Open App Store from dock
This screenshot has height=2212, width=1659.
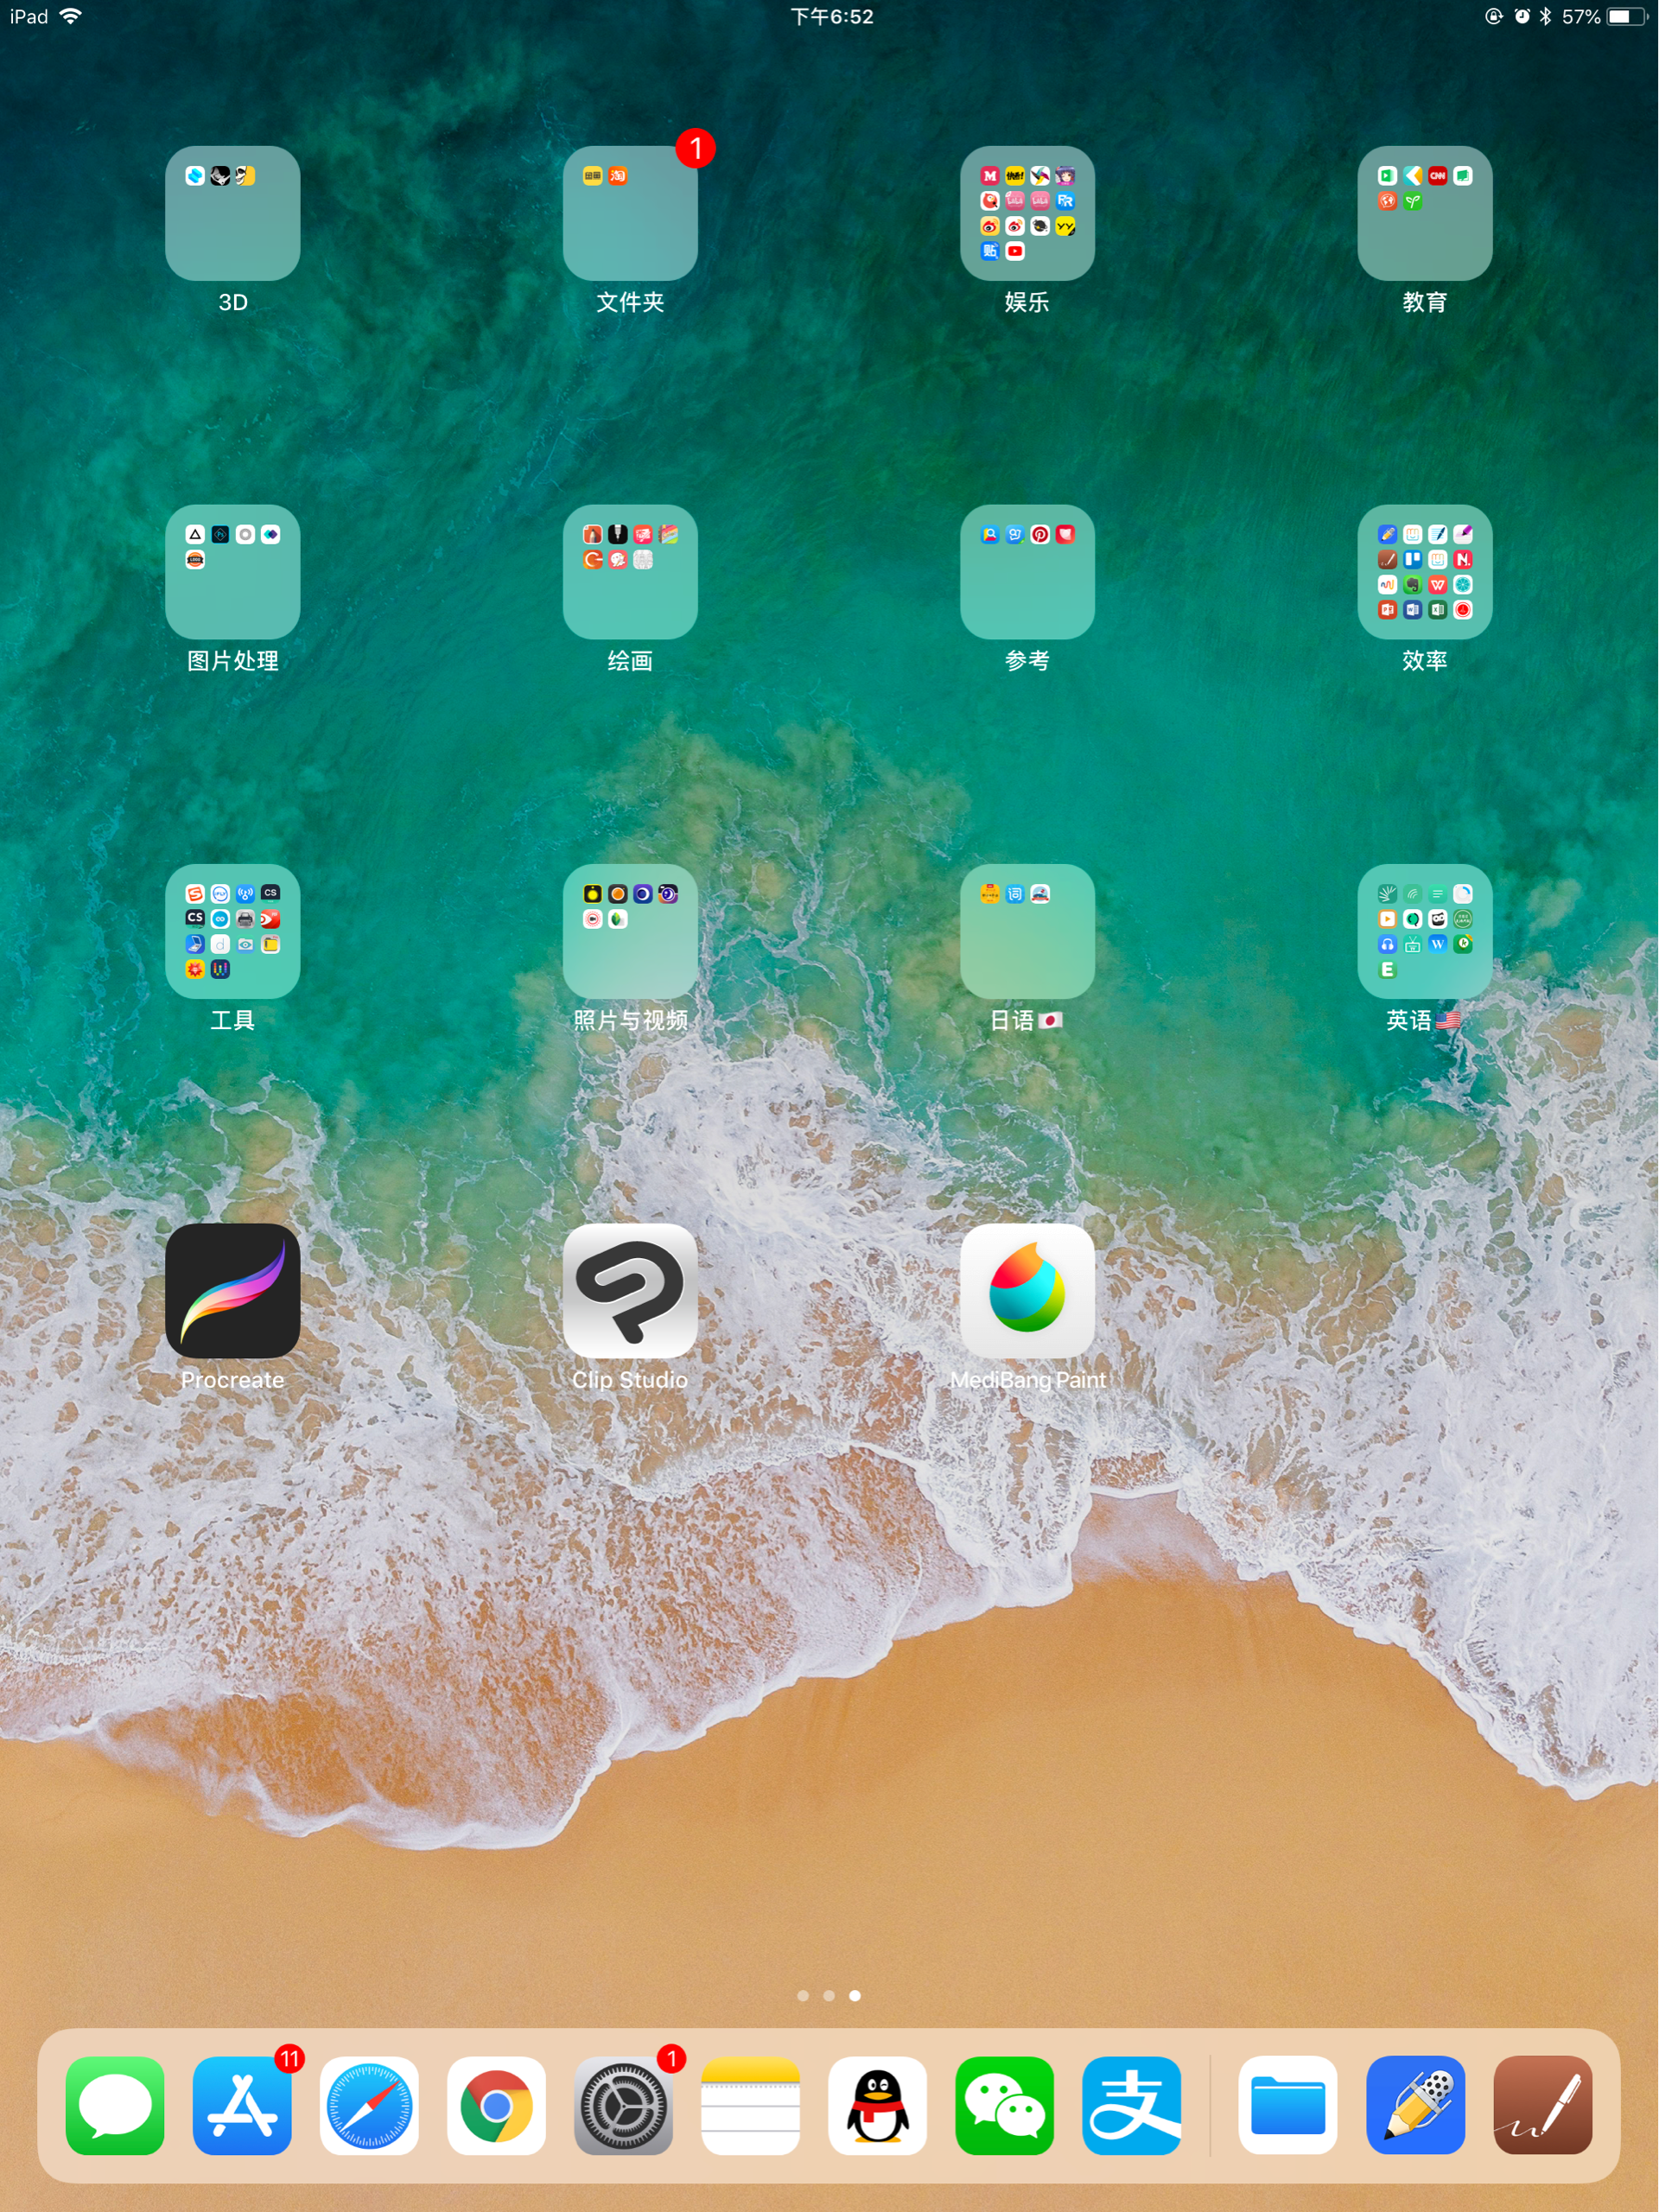242,2105
